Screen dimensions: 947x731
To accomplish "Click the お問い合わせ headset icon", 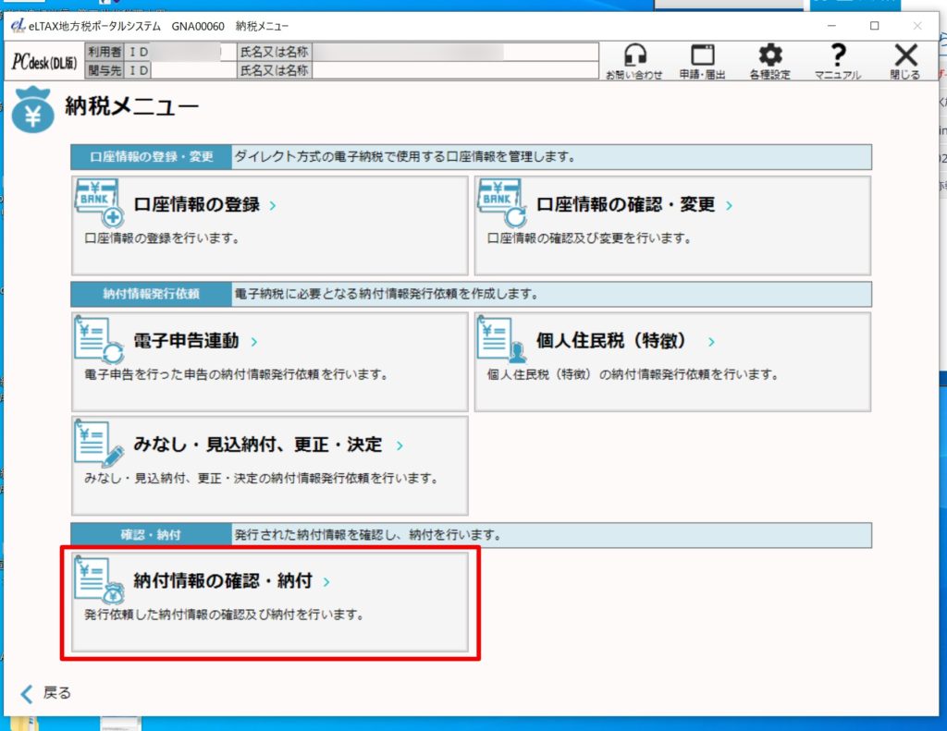I will pyautogui.click(x=633, y=55).
